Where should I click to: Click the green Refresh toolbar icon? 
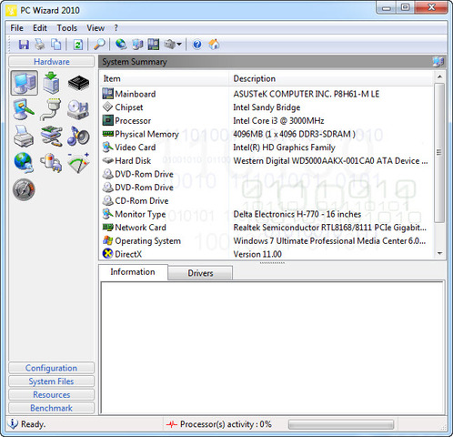[78, 45]
